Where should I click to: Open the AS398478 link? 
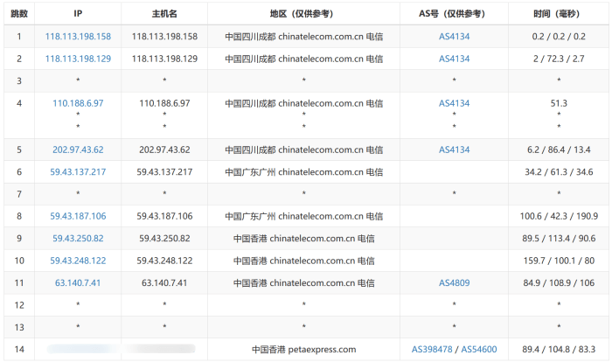point(432,350)
